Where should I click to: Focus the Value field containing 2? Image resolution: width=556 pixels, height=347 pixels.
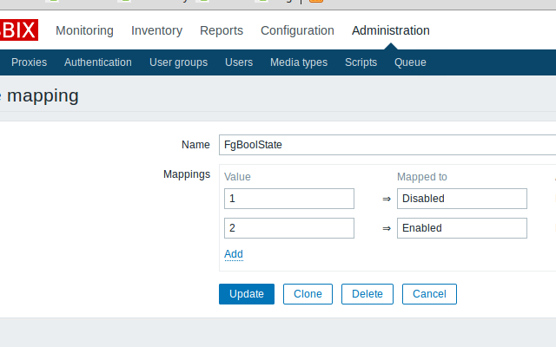(288, 228)
